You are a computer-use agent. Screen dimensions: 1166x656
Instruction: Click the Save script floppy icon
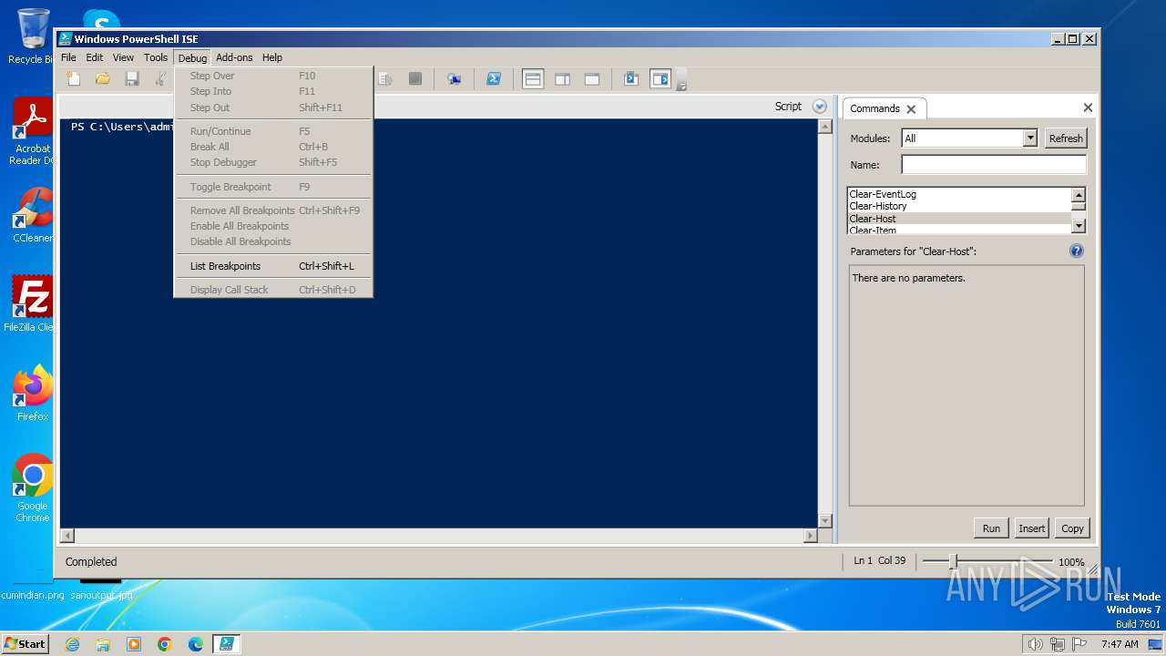tap(132, 79)
